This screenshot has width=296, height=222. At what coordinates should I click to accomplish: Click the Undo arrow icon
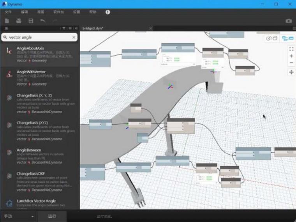pos(43,21)
